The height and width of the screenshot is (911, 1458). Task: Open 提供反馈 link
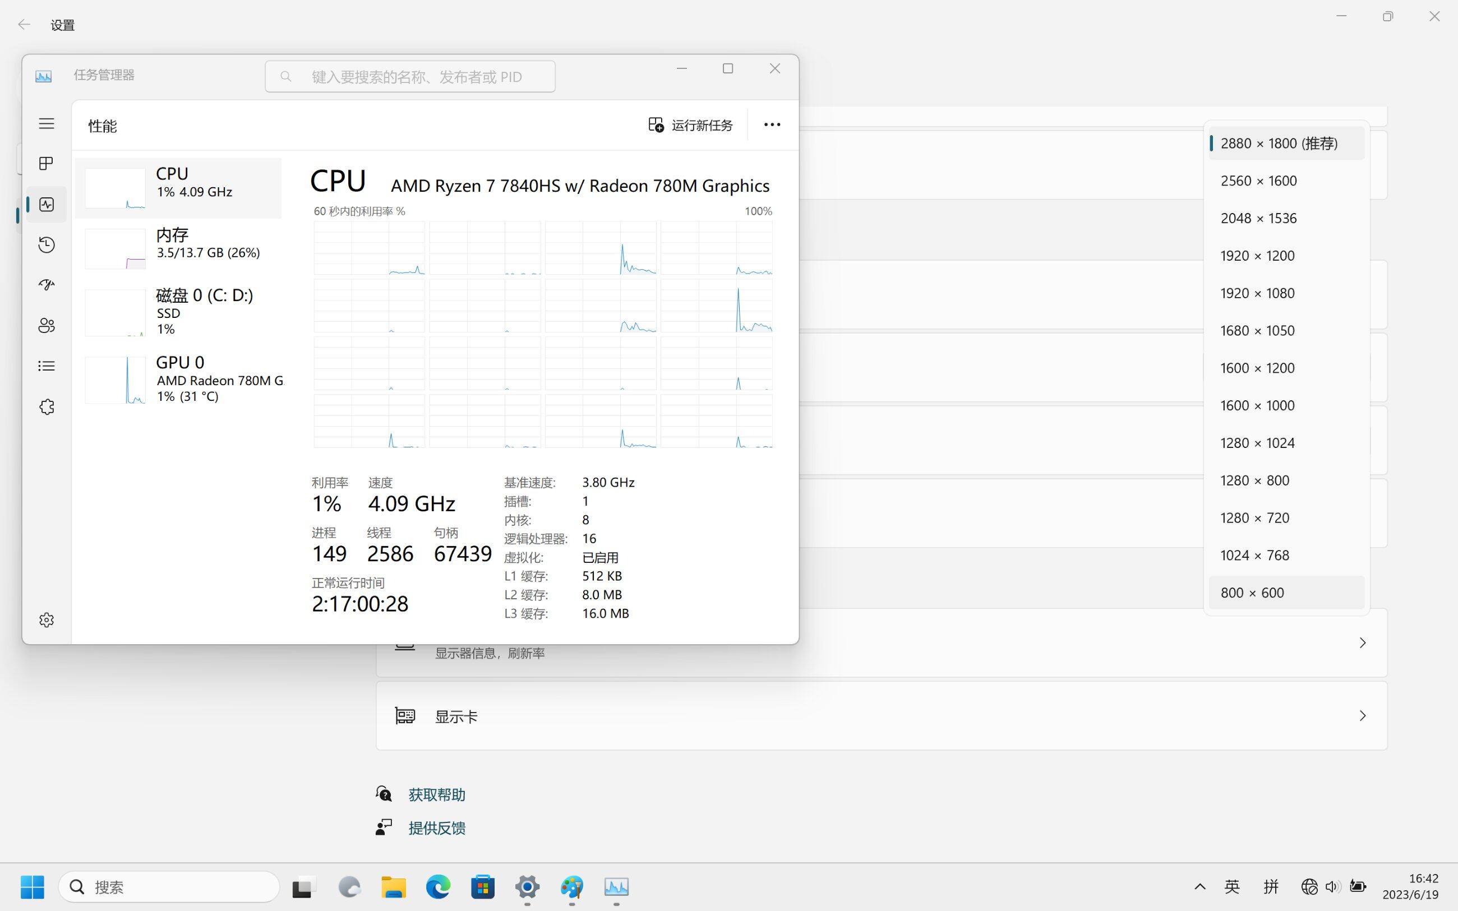click(x=436, y=828)
